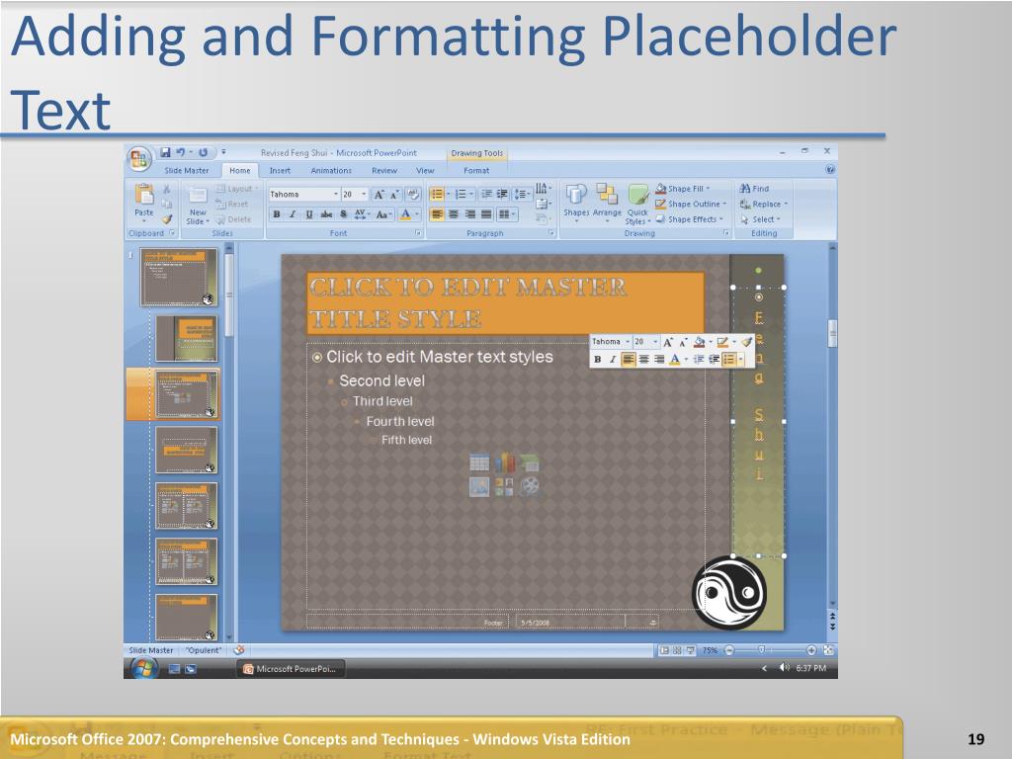This screenshot has width=1012, height=759.
Task: Click the PowerPoint Help question icon
Action: [x=830, y=170]
